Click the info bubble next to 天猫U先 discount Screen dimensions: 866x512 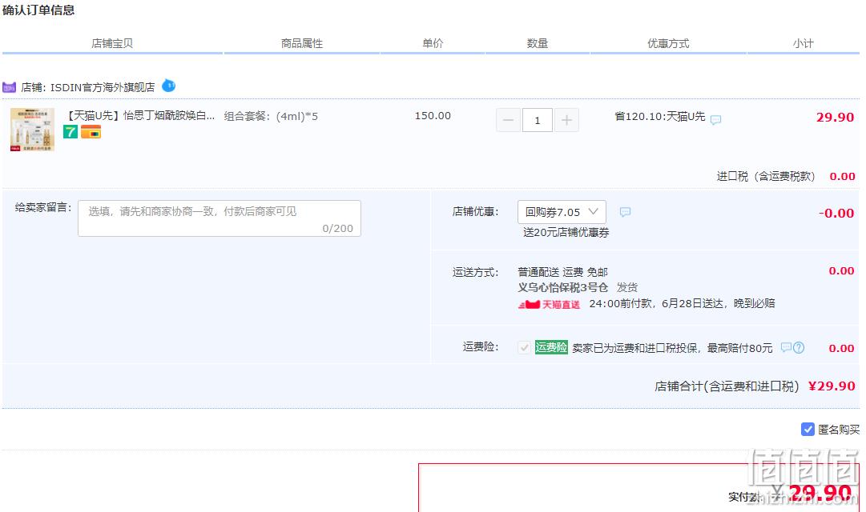tap(715, 120)
